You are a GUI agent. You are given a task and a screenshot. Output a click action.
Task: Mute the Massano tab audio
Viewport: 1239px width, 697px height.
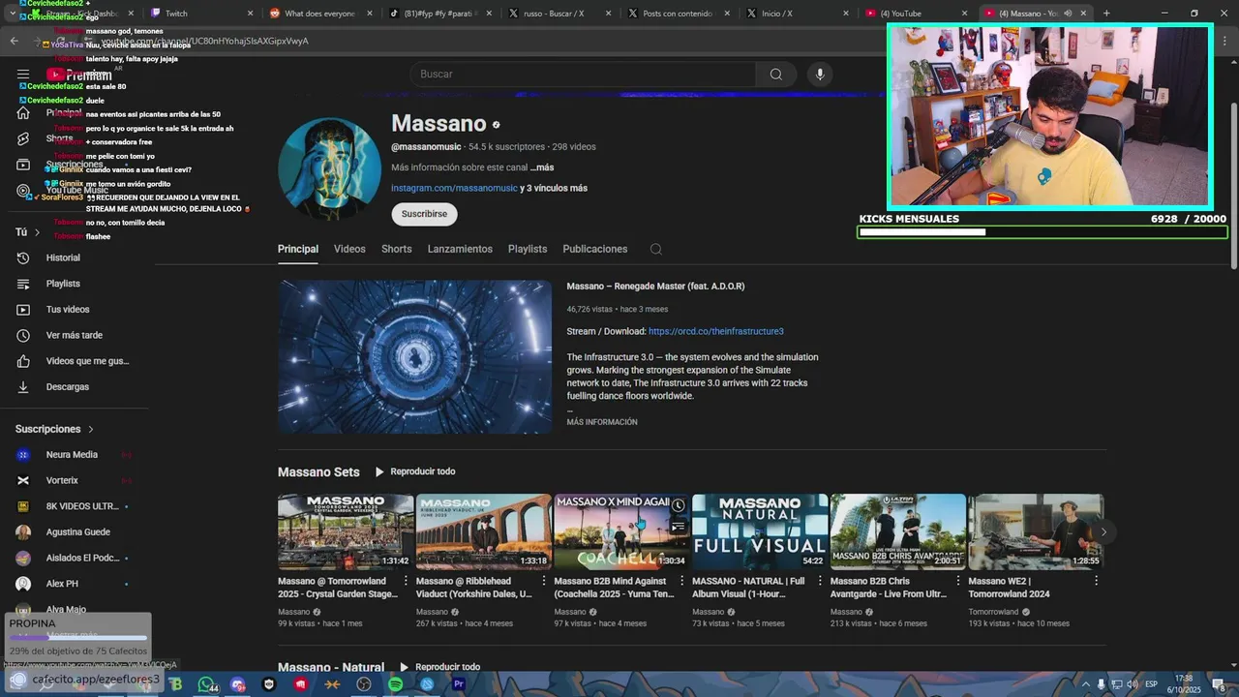[x=1068, y=14]
